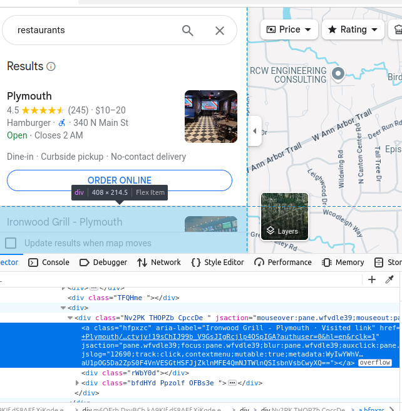This screenshot has width=402, height=411.
Task: Switch to the Storage tab
Action: 388,263
